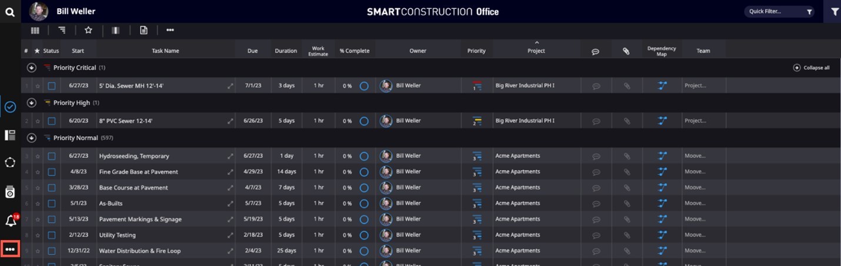Sort by Duration column header
Image resolution: width=841 pixels, height=266 pixels.
pos(286,50)
